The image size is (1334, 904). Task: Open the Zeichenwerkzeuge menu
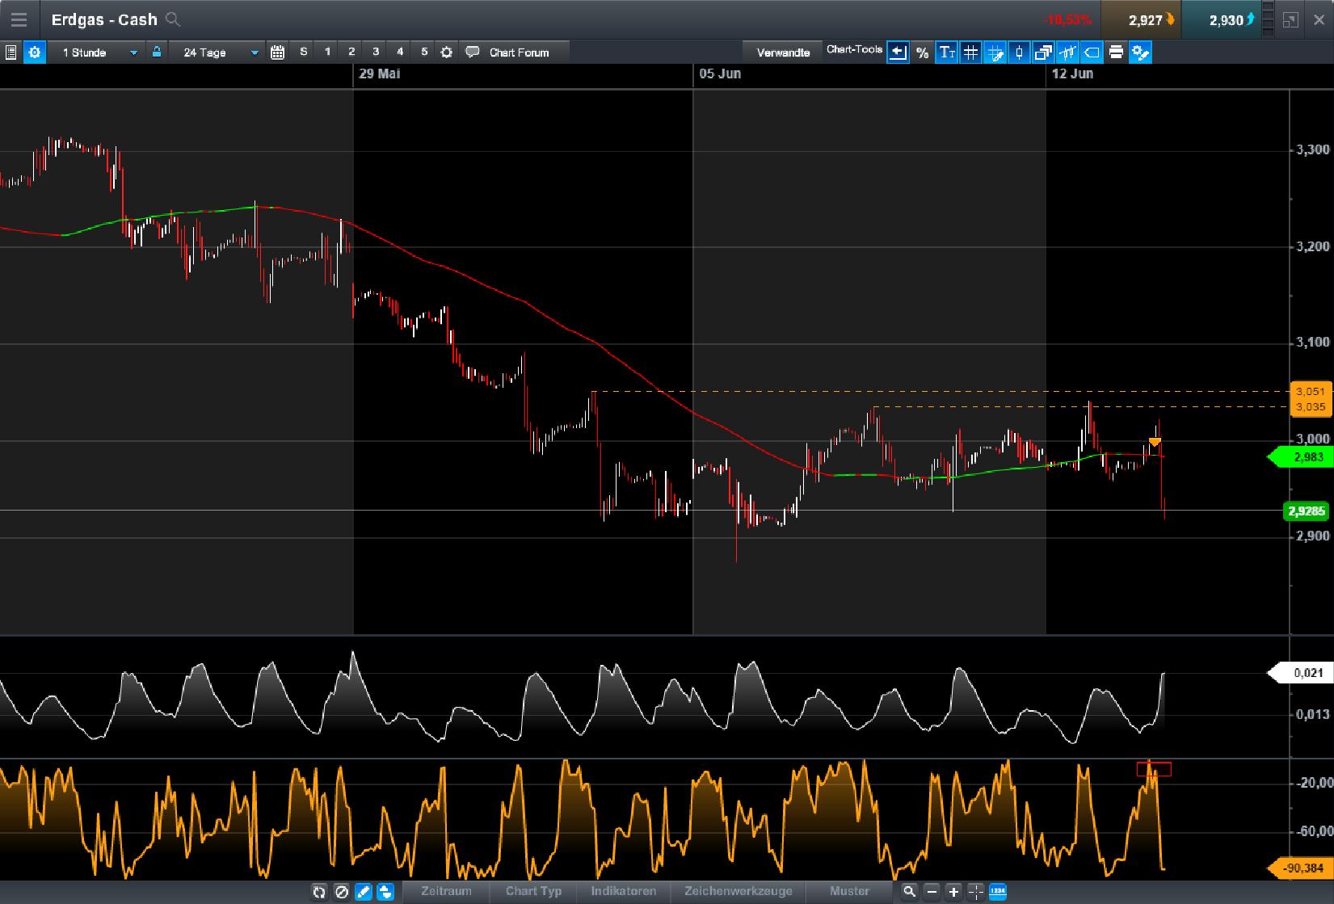(739, 892)
